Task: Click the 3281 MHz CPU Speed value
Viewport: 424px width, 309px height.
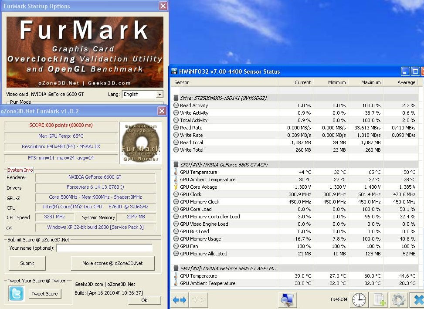Action: pyautogui.click(x=54, y=217)
